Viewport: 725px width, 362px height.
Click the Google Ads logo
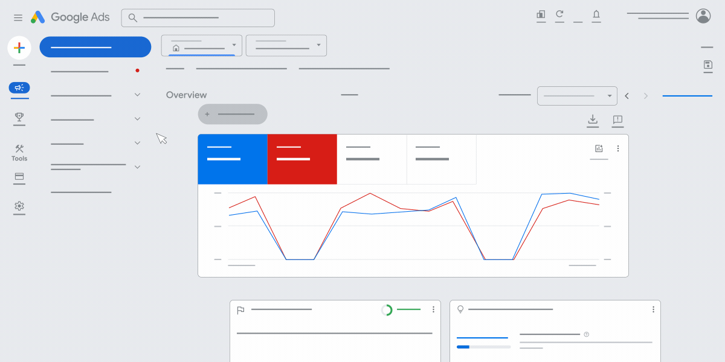pos(70,17)
